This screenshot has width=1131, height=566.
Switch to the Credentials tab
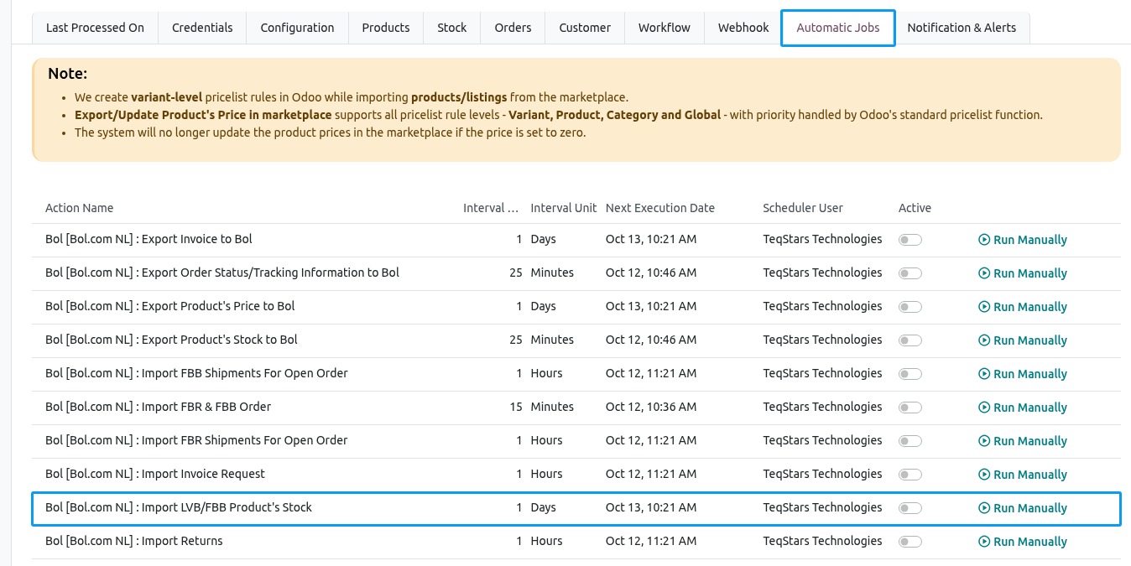tap(202, 28)
